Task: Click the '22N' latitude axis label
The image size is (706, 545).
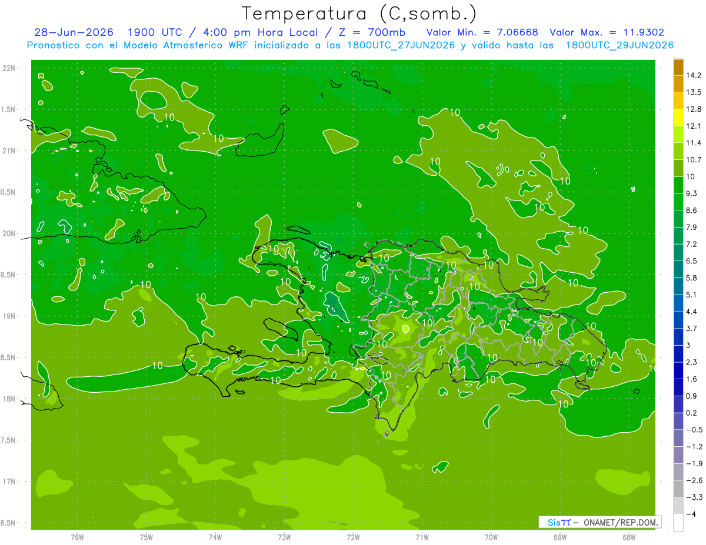Action: tap(9, 68)
